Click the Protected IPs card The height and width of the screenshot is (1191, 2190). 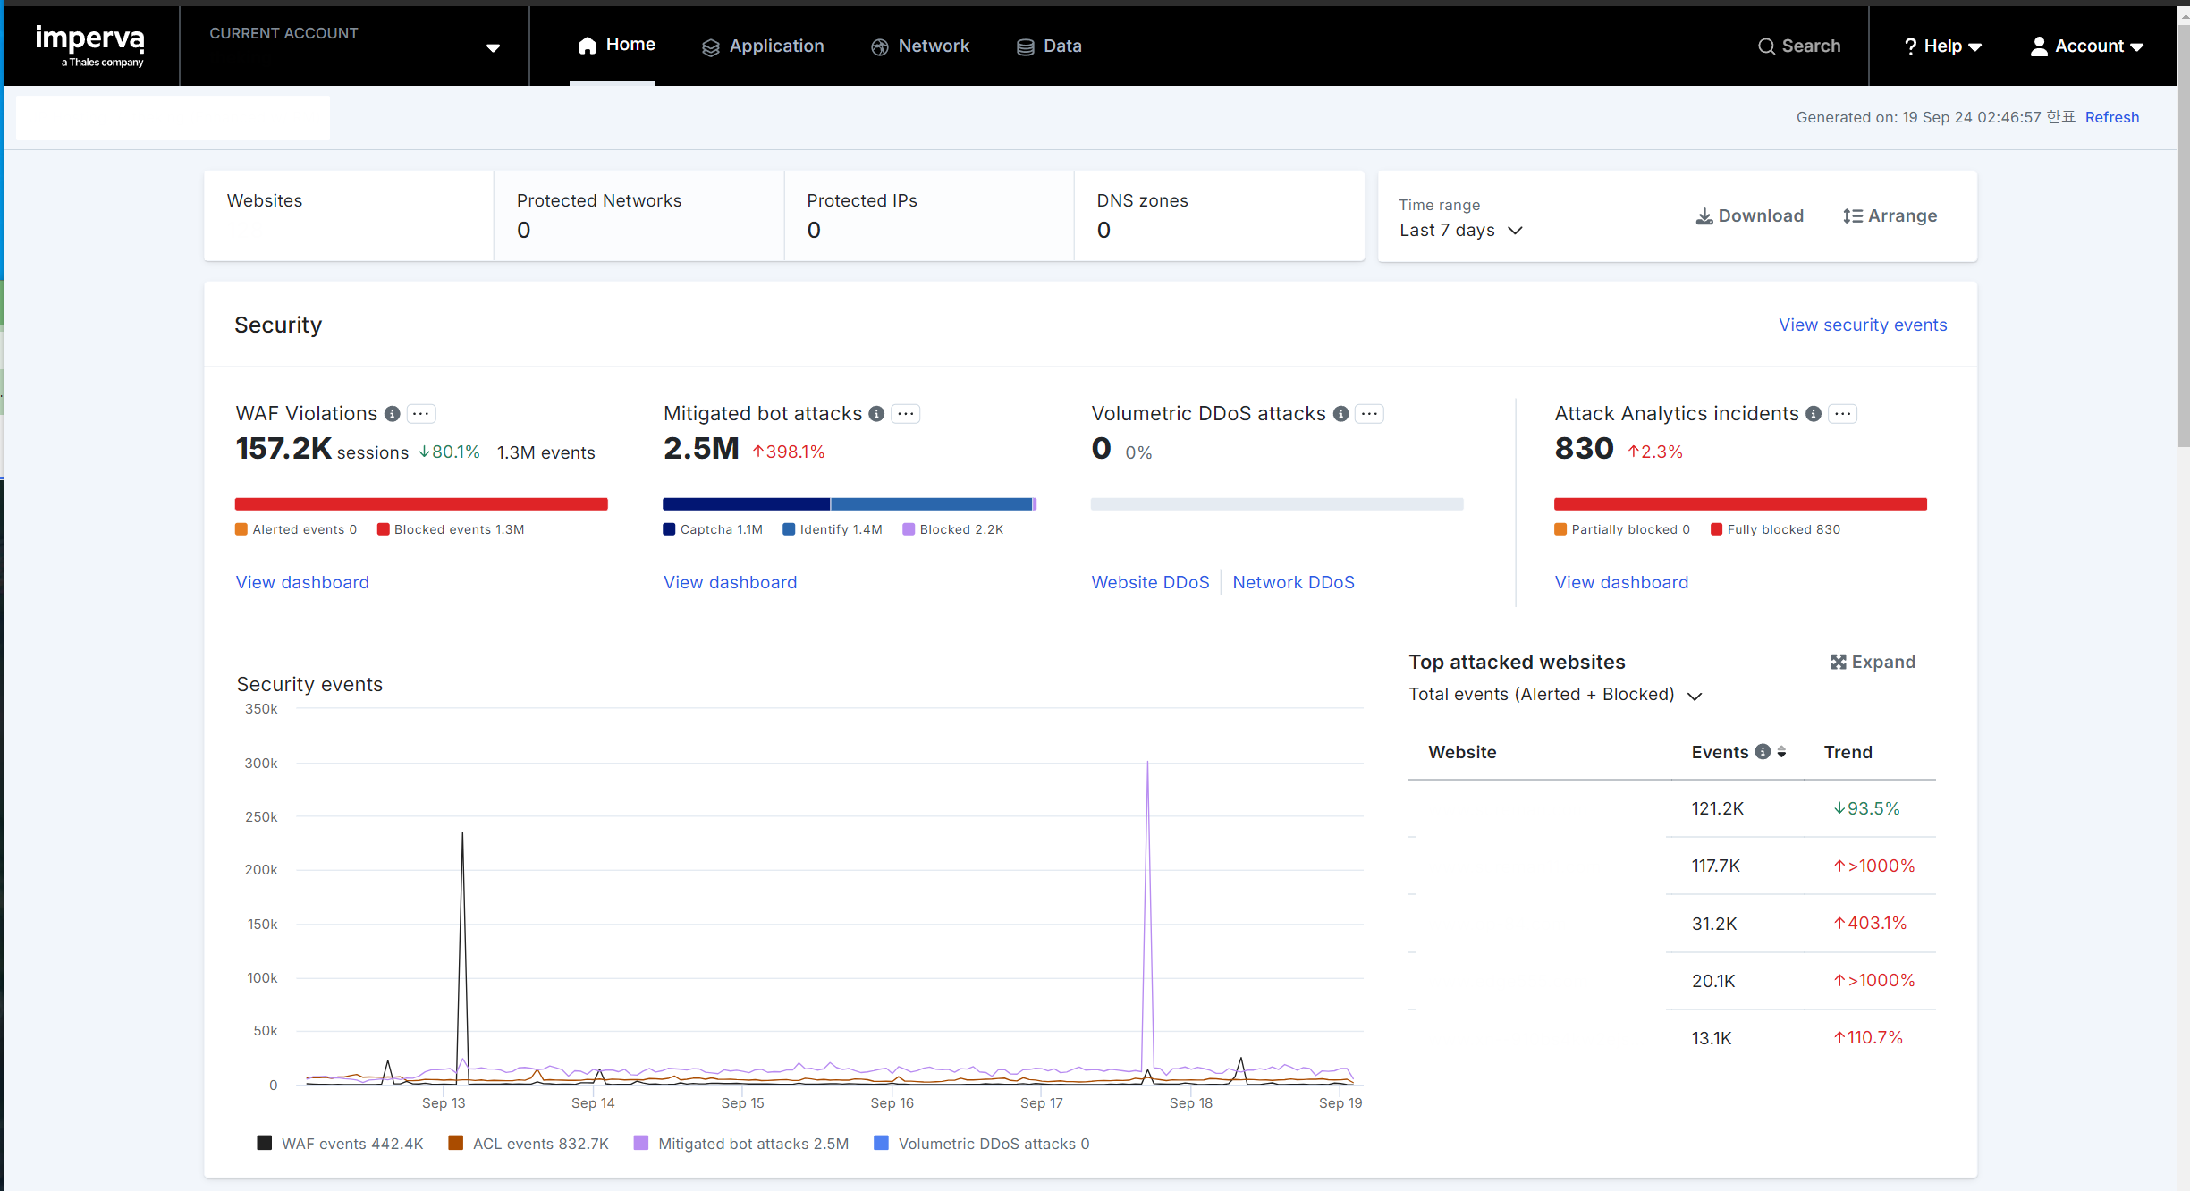[x=929, y=215]
